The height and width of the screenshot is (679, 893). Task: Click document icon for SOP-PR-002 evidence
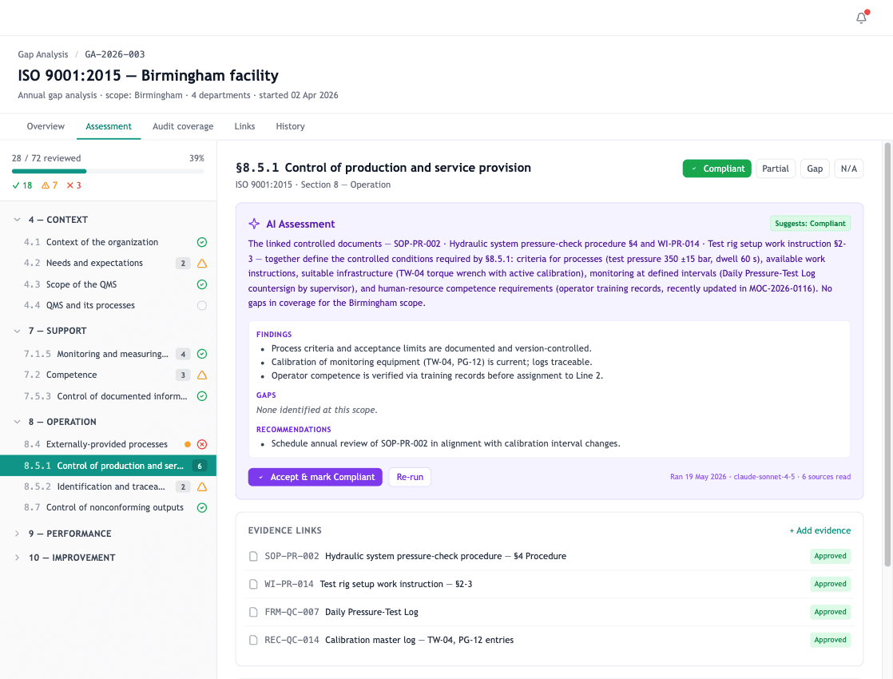click(x=253, y=556)
